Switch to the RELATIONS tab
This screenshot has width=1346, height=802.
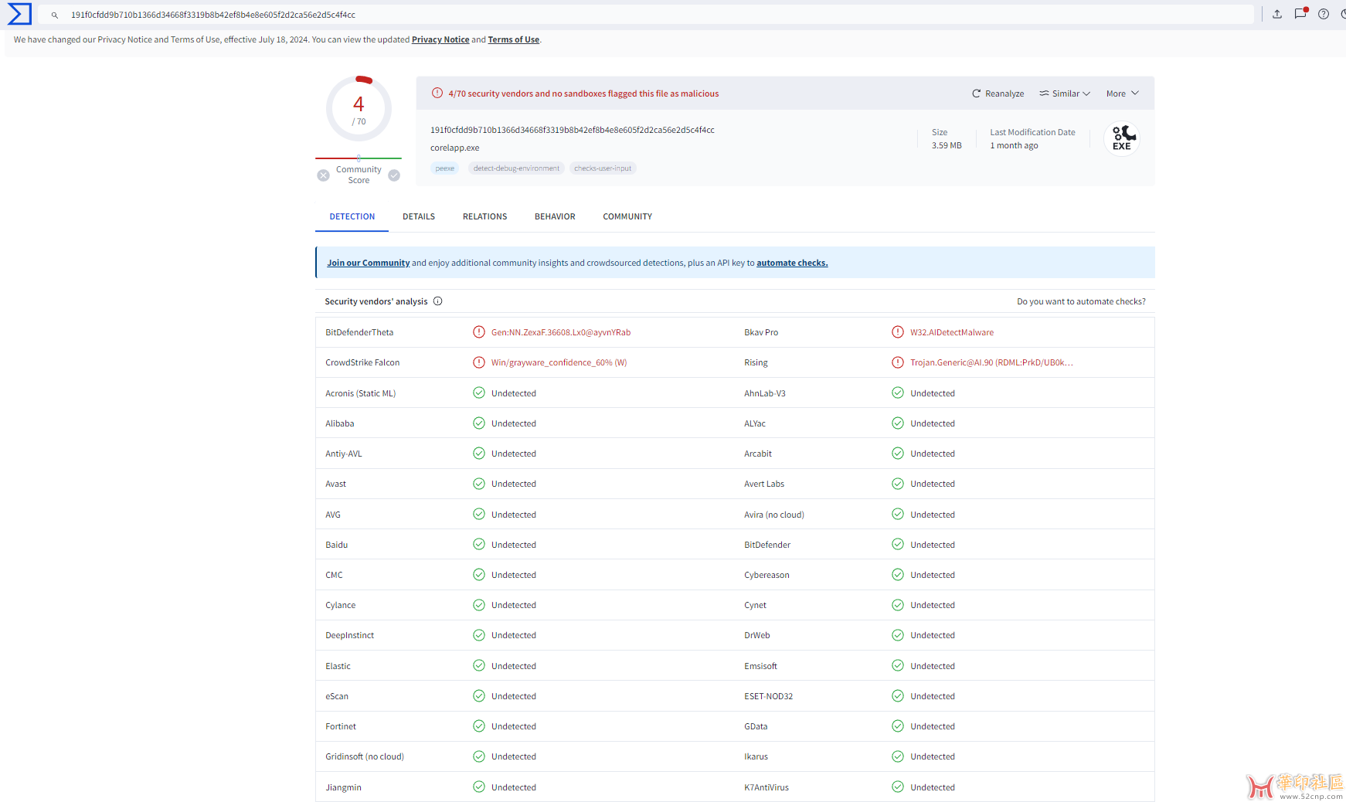485,216
